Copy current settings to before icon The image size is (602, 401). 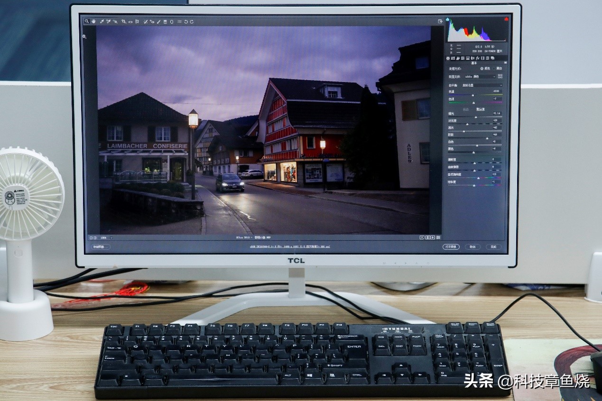[x=433, y=237]
